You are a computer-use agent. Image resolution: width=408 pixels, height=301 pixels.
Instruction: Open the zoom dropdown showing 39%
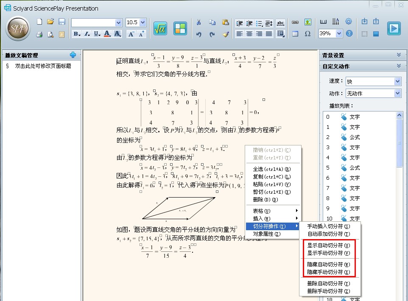(339, 33)
